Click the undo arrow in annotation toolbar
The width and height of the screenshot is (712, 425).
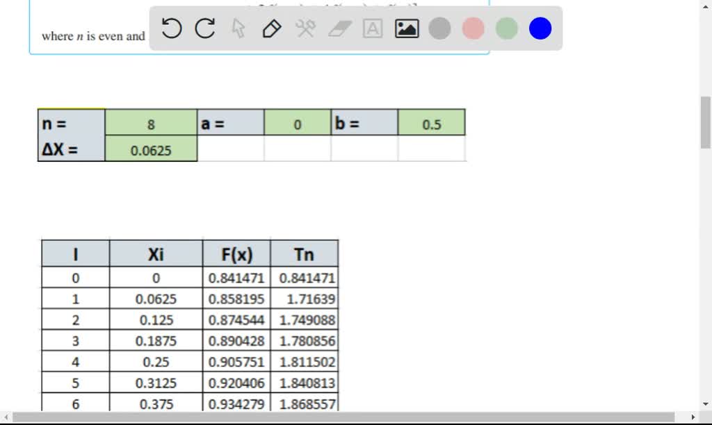pyautogui.click(x=171, y=28)
